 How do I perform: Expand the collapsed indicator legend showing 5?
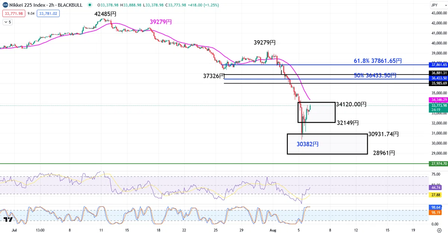tap(7, 22)
